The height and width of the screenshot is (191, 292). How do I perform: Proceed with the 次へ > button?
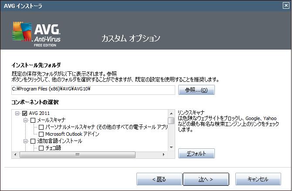[x=206, y=179]
